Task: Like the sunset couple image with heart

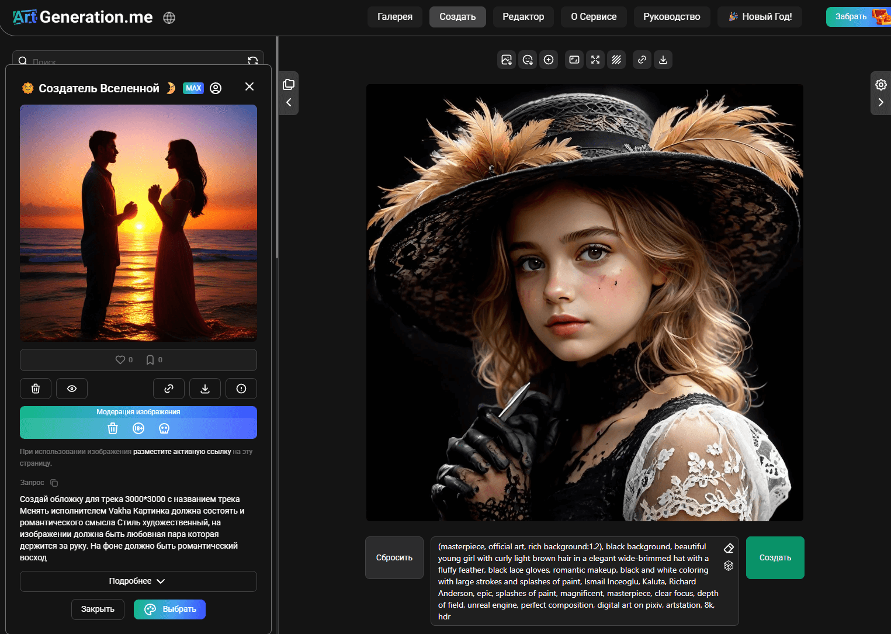Action: tap(120, 360)
